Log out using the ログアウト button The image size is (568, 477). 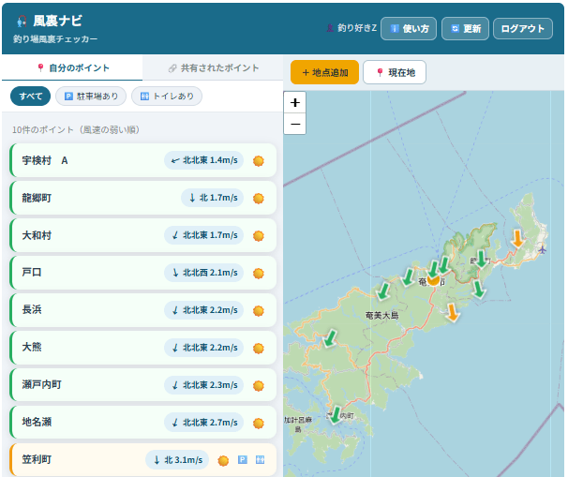click(x=522, y=29)
